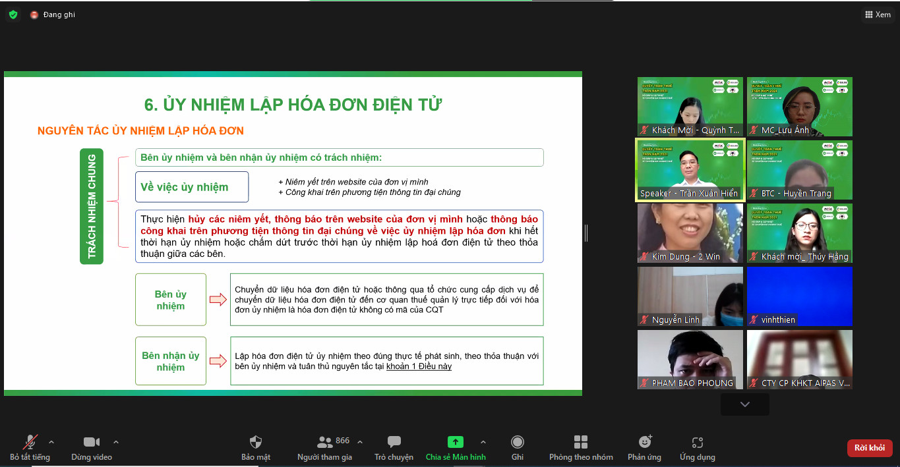Open the Người tham gia participants panel
Screen dimensions: 900x467
[x=325, y=447]
